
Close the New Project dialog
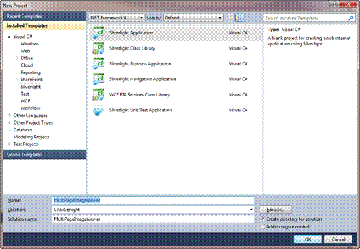click(348, 4)
